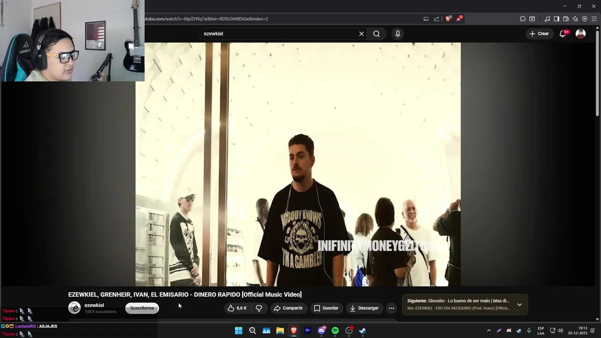Open the Leo AI sparkle icon
Viewport: 601px width, 338px height.
point(575,19)
